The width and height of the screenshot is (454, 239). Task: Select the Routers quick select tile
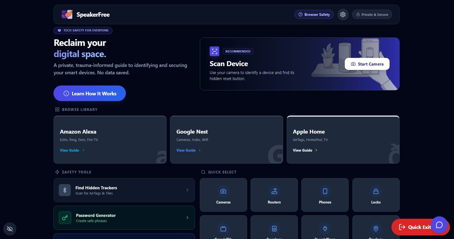[x=274, y=195]
